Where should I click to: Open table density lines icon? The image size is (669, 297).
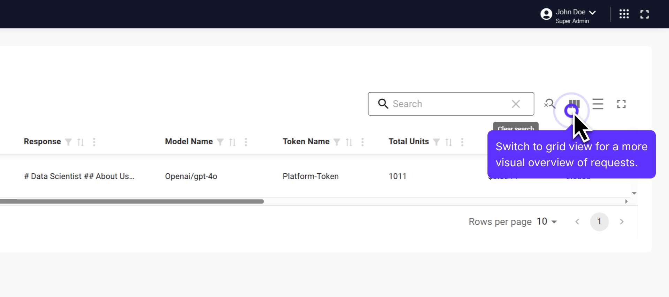(x=598, y=104)
